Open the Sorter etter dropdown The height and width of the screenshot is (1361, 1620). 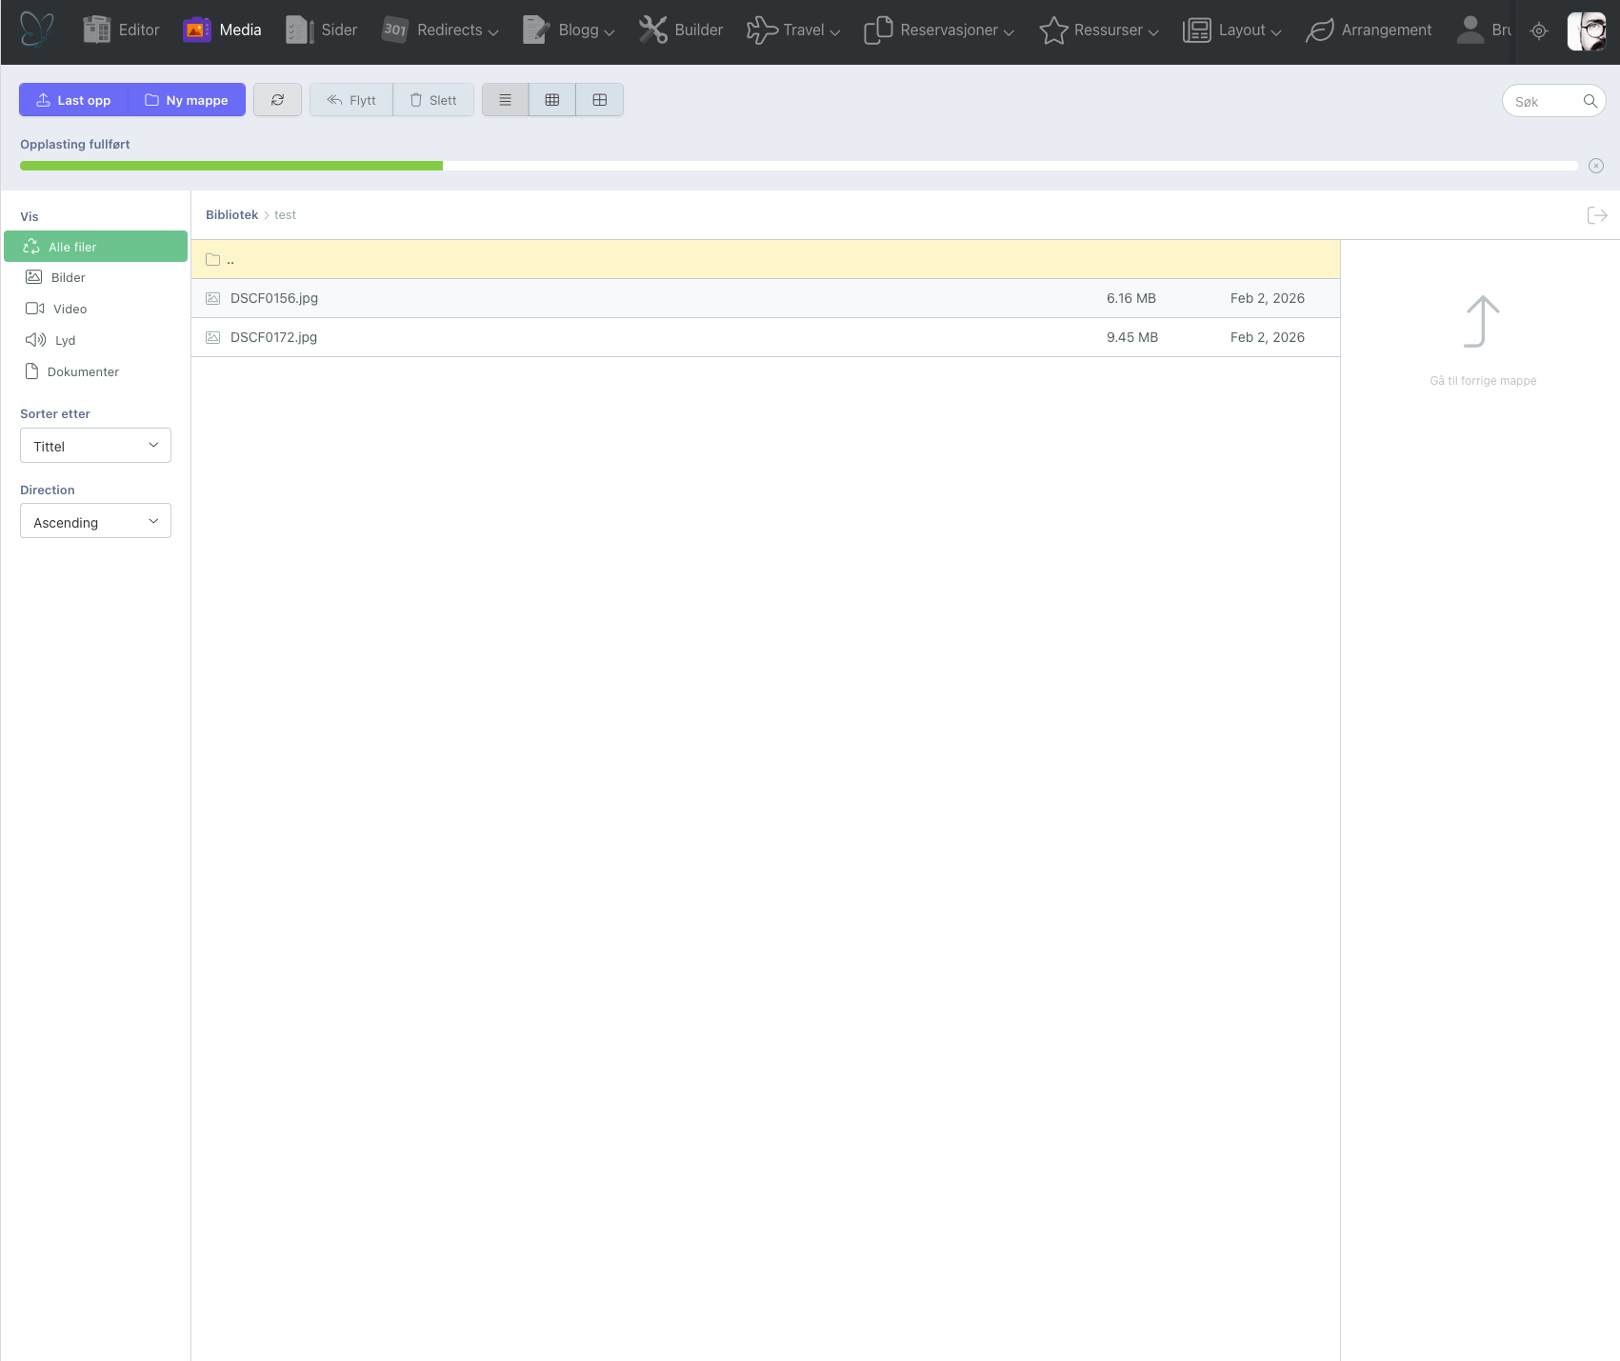pos(95,446)
